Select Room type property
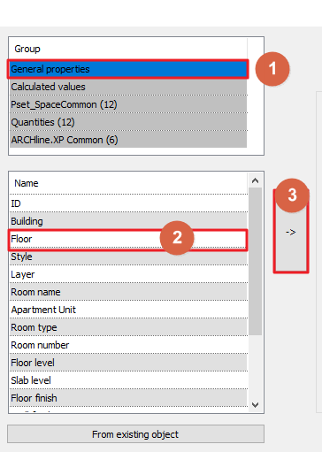Screen dimensions: 322x452 pos(128,327)
